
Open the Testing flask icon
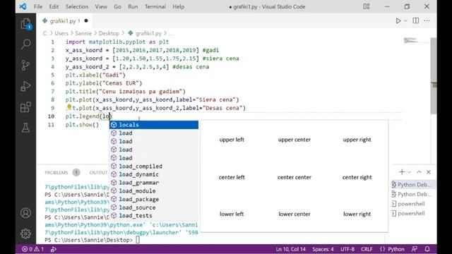[25, 128]
